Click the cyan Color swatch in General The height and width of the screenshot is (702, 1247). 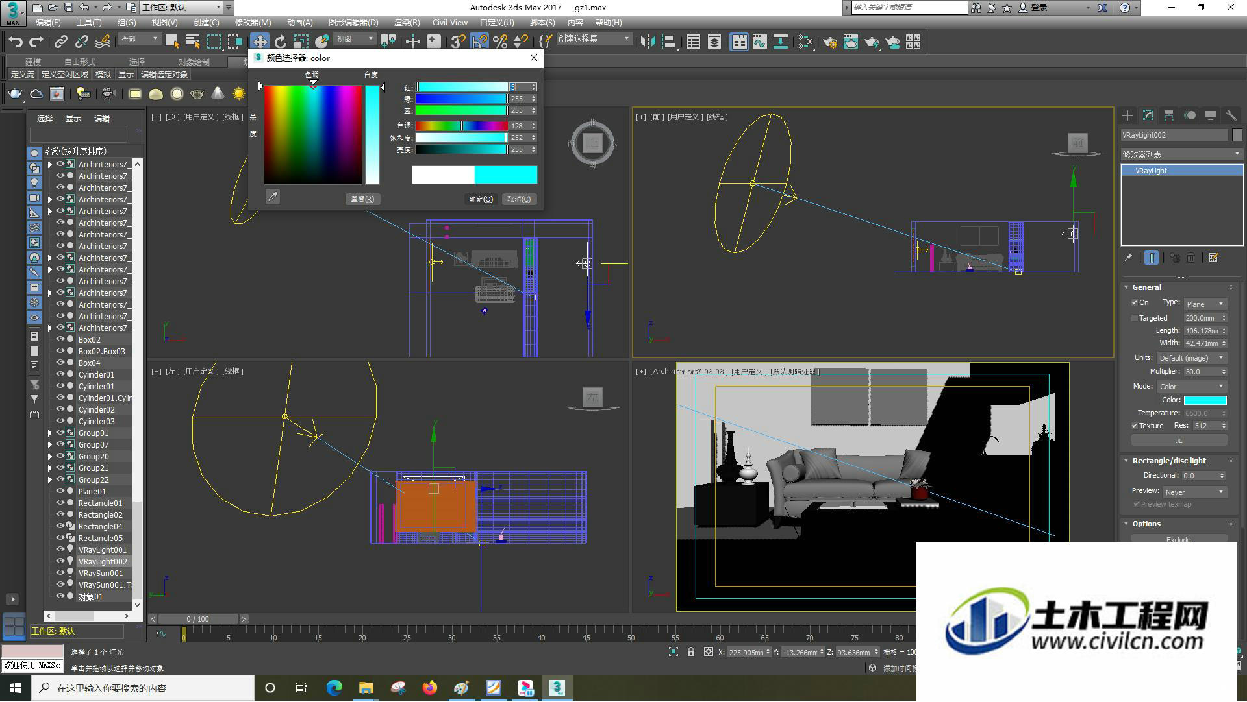[1205, 400]
